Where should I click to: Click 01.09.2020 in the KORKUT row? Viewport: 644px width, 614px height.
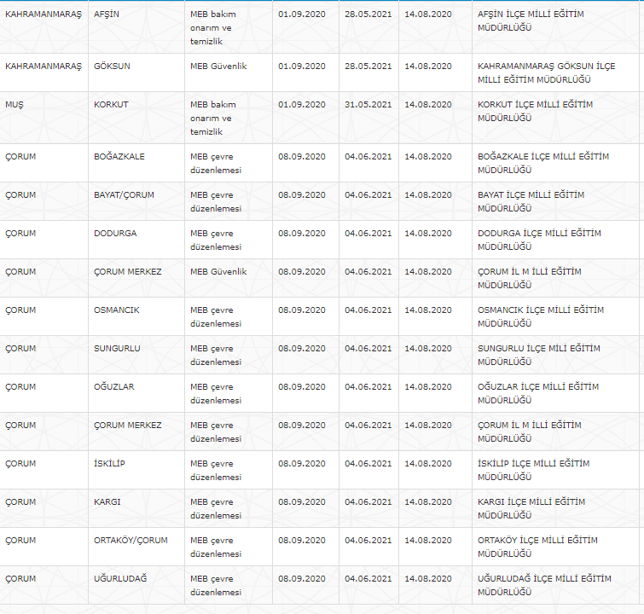pyautogui.click(x=301, y=105)
